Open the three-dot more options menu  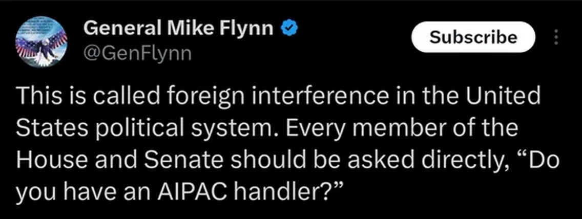click(x=556, y=37)
